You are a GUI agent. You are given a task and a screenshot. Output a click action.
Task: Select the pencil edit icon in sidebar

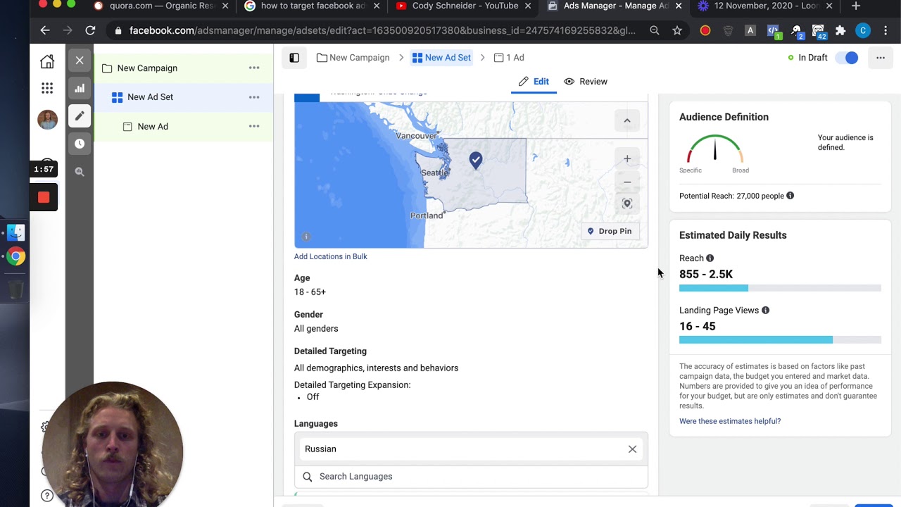coord(80,115)
